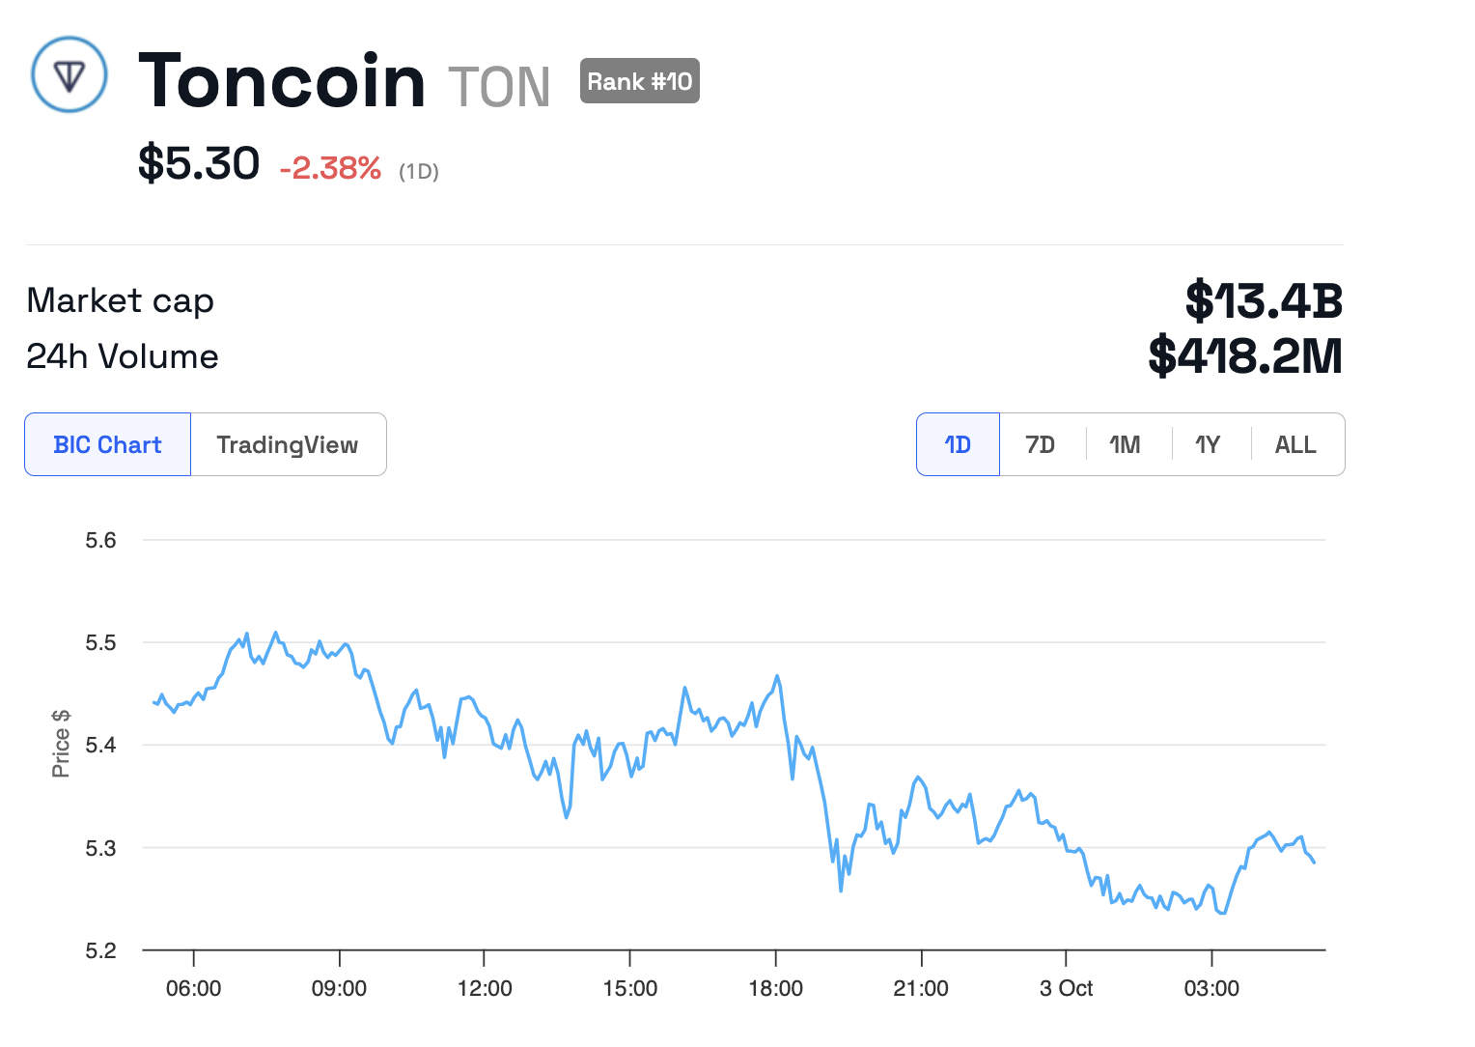Click the Price $ vertical axis title
The height and width of the screenshot is (1047, 1475).
point(61,743)
